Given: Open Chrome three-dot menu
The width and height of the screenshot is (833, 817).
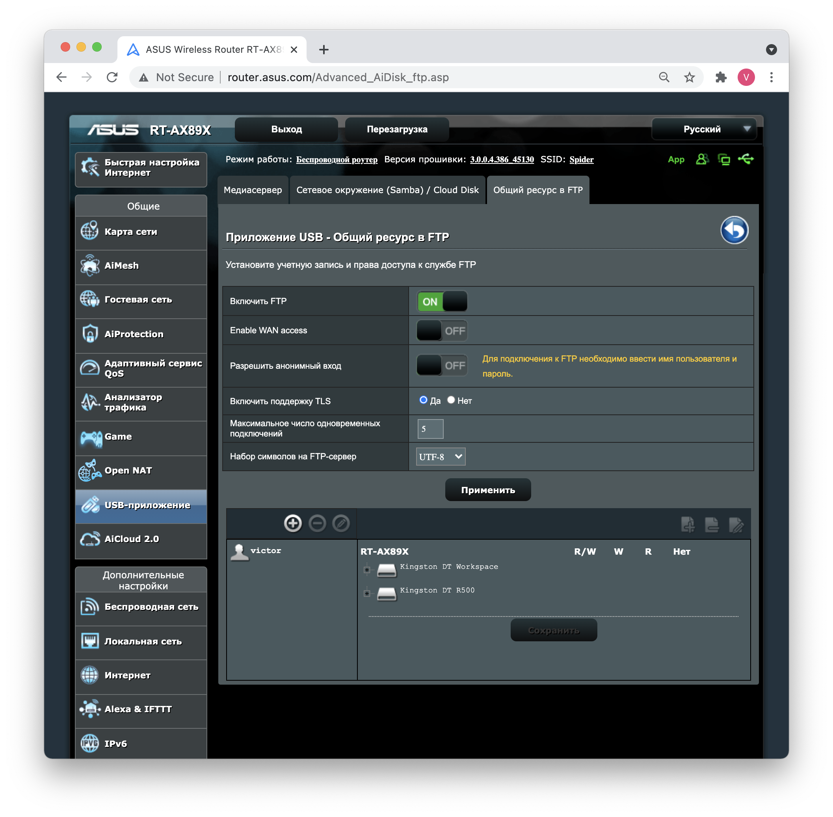Looking at the screenshot, I should [771, 77].
